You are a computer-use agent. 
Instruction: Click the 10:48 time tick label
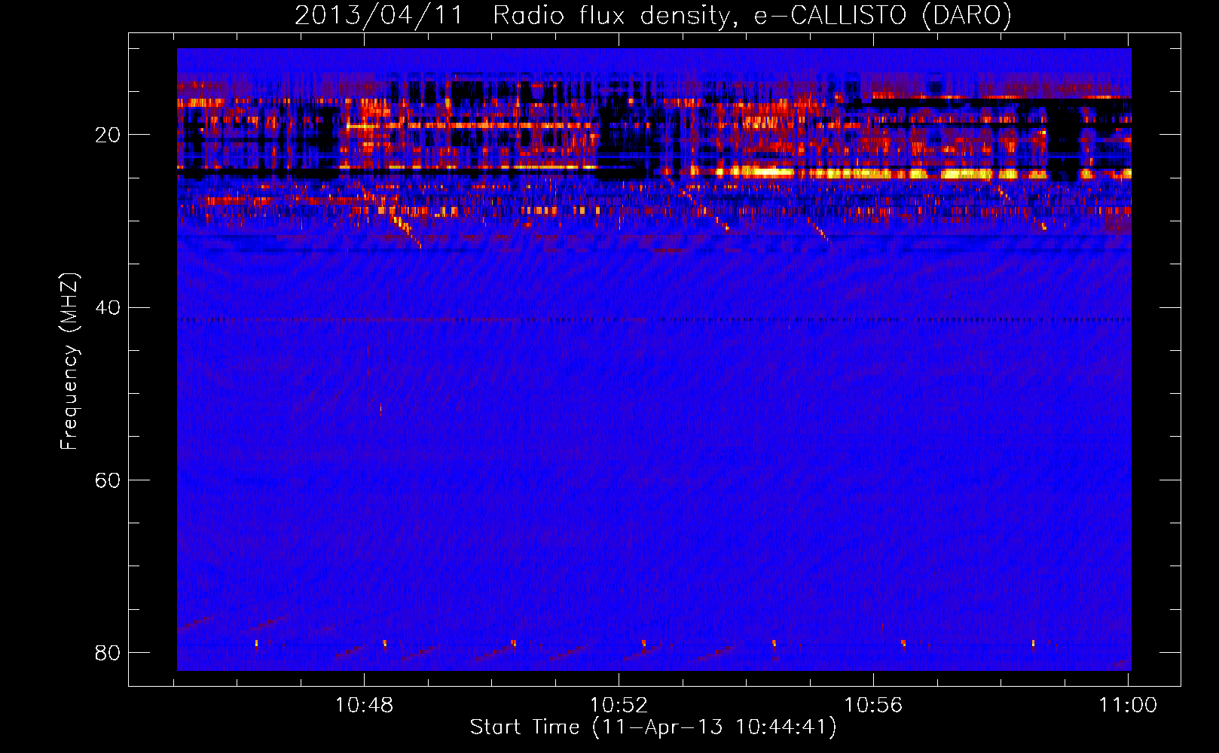point(365,705)
